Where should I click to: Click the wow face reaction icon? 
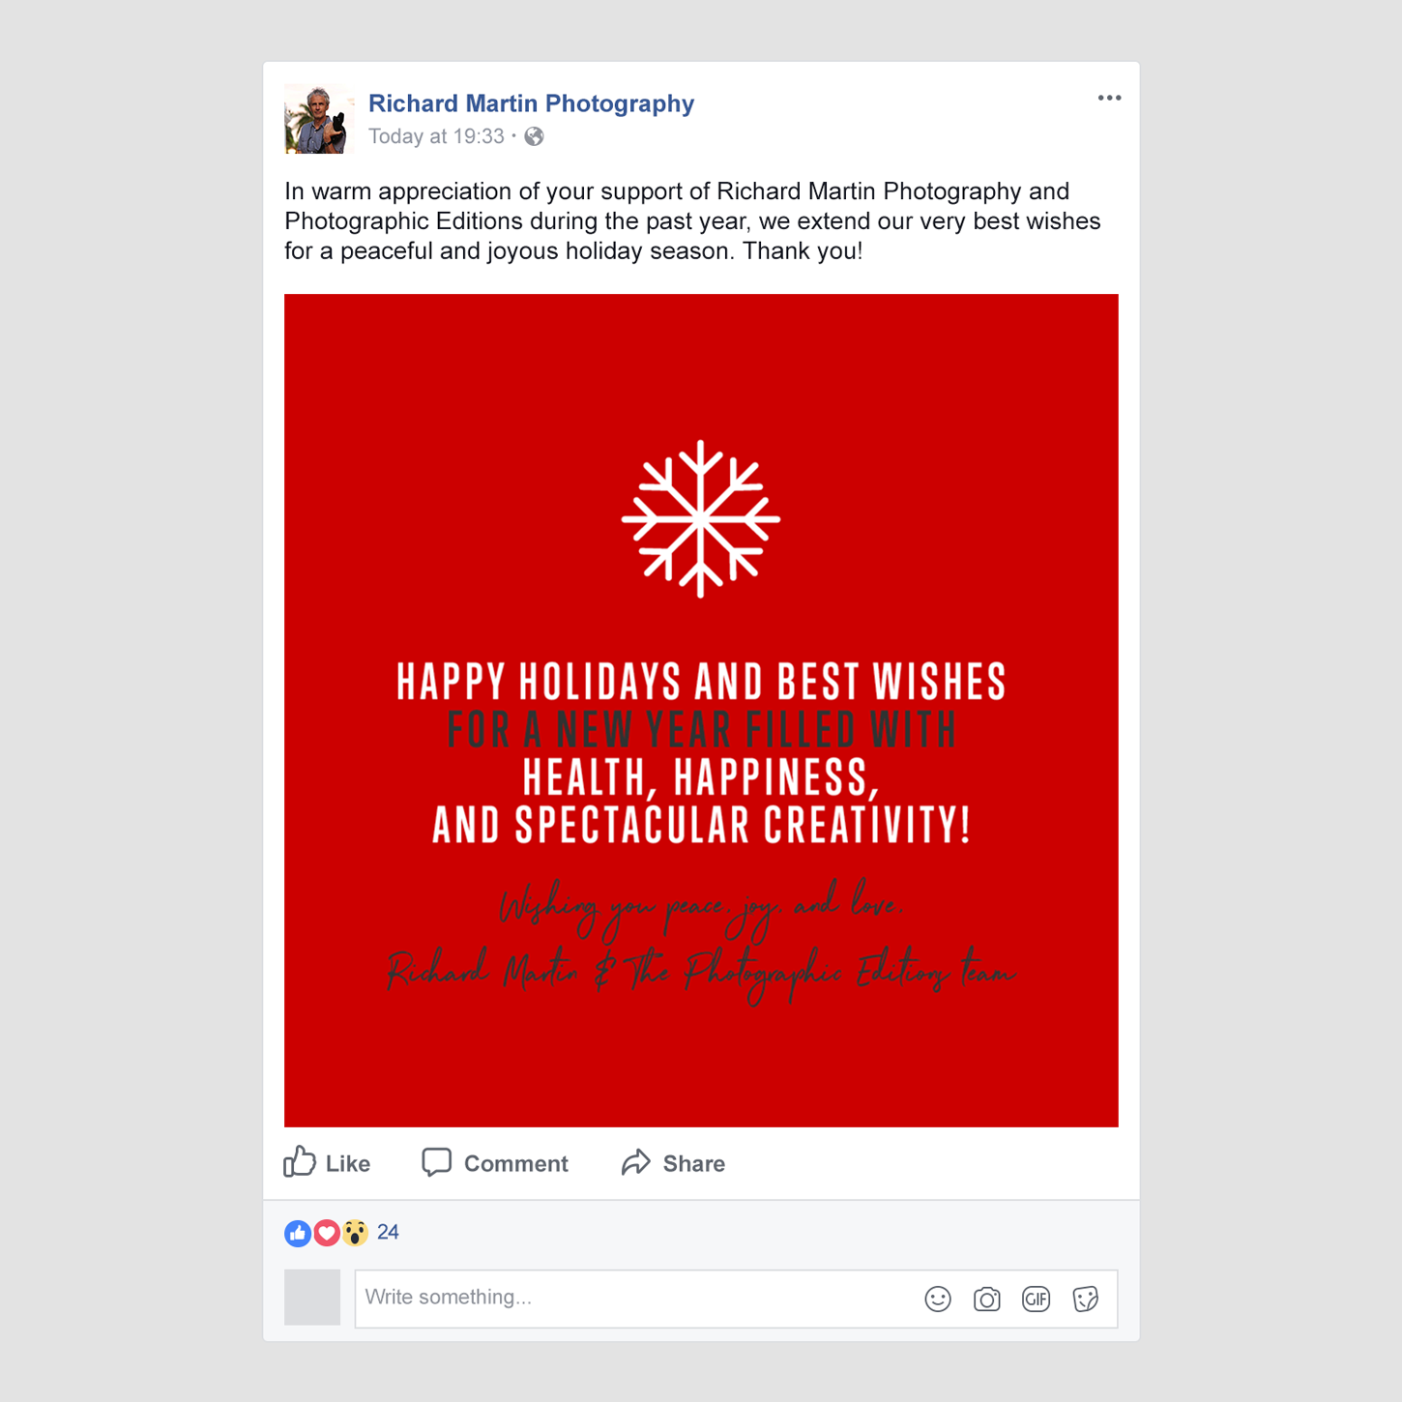tap(355, 1233)
